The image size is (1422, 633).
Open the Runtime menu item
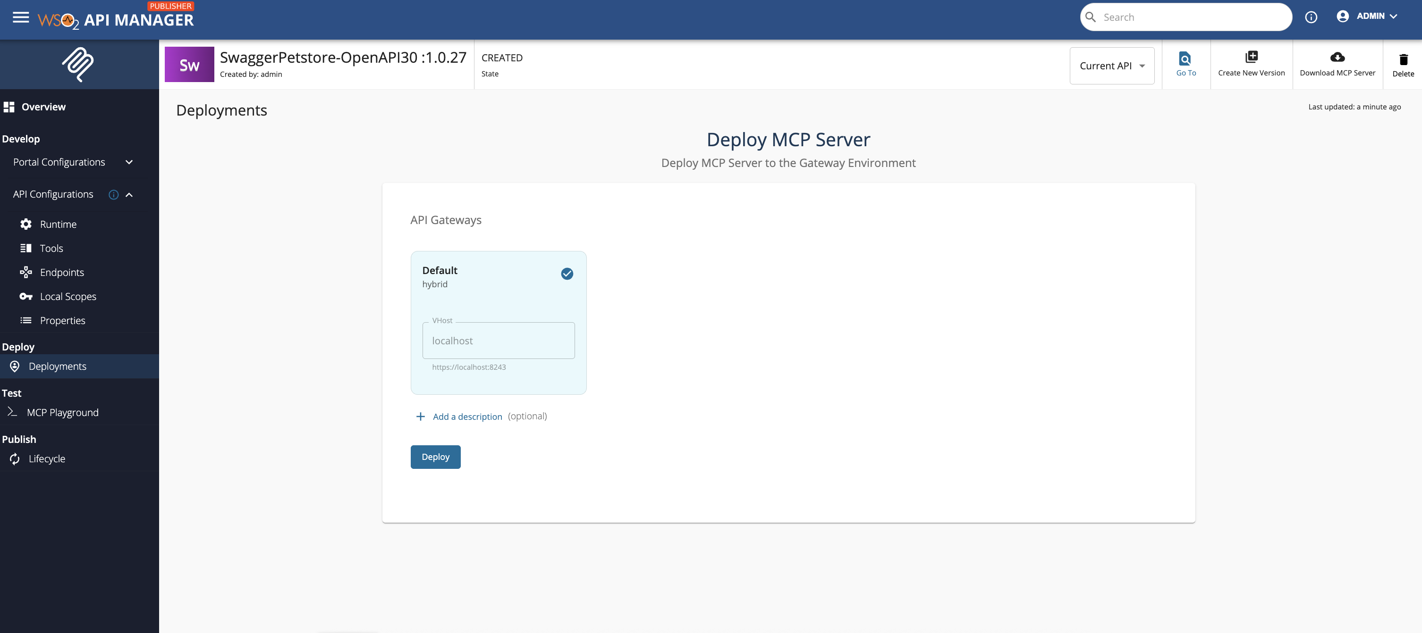pos(58,225)
